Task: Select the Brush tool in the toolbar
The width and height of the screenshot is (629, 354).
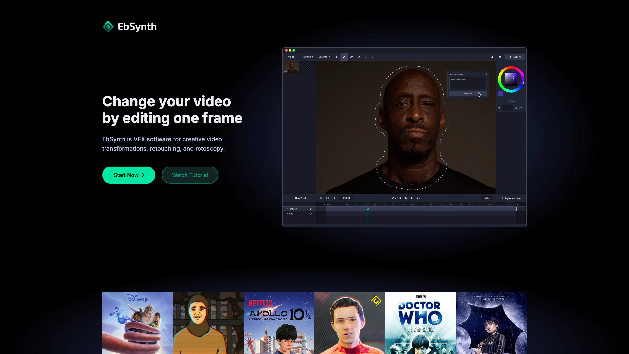Action: coord(344,57)
